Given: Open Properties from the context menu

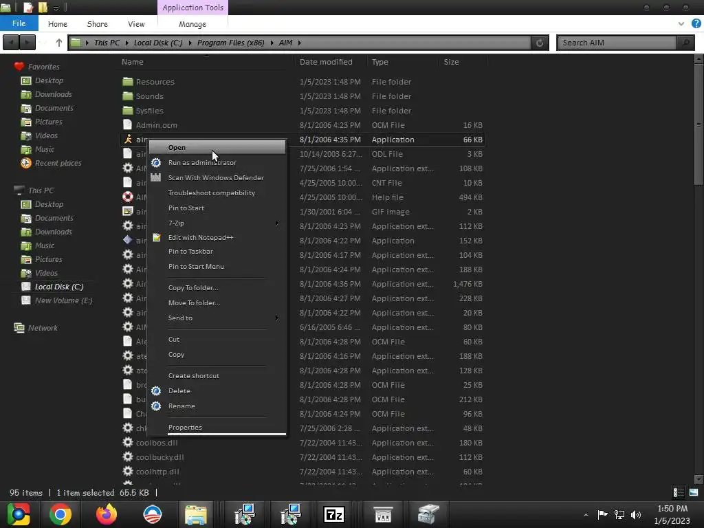Looking at the screenshot, I should tap(217, 428).
